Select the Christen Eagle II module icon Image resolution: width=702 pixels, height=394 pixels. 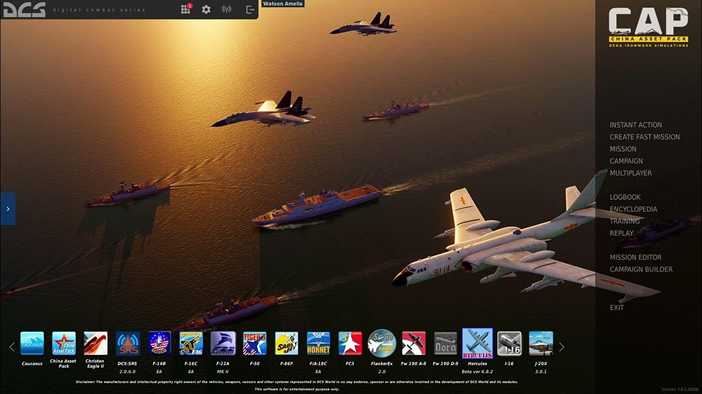point(95,343)
